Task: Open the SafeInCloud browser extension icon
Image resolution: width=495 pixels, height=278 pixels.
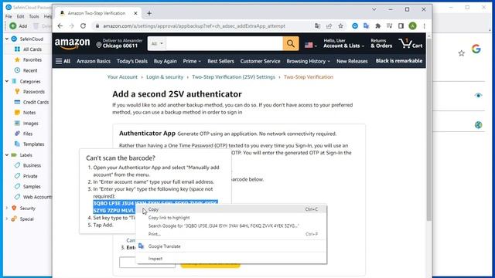Action: click(355, 25)
